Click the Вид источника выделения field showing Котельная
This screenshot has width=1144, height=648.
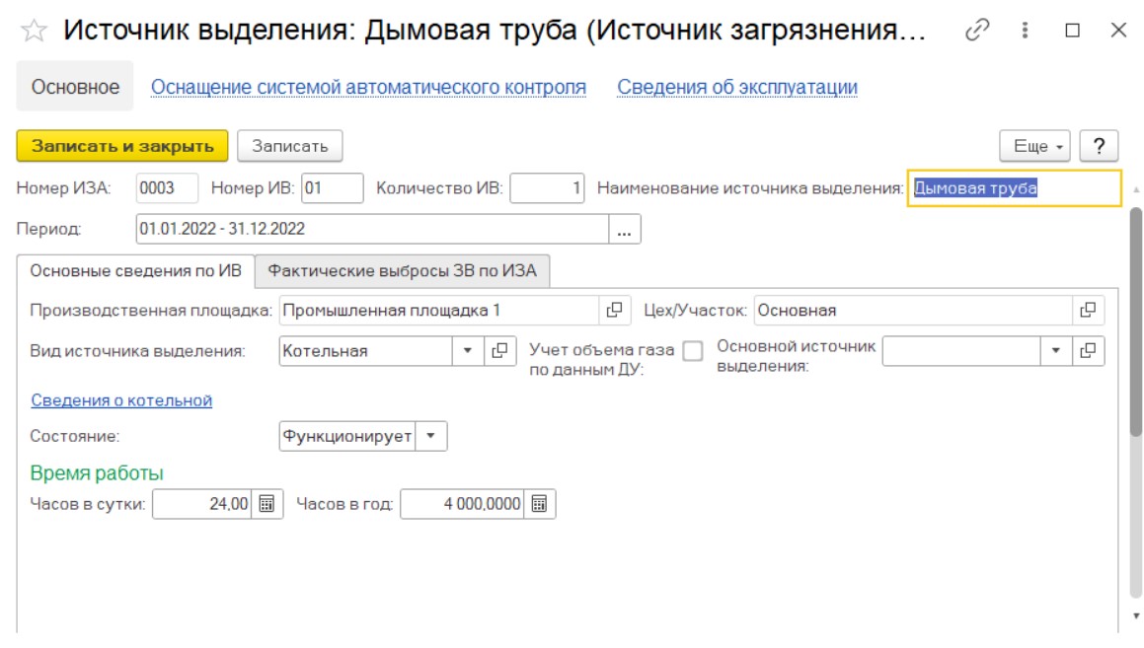[365, 351]
